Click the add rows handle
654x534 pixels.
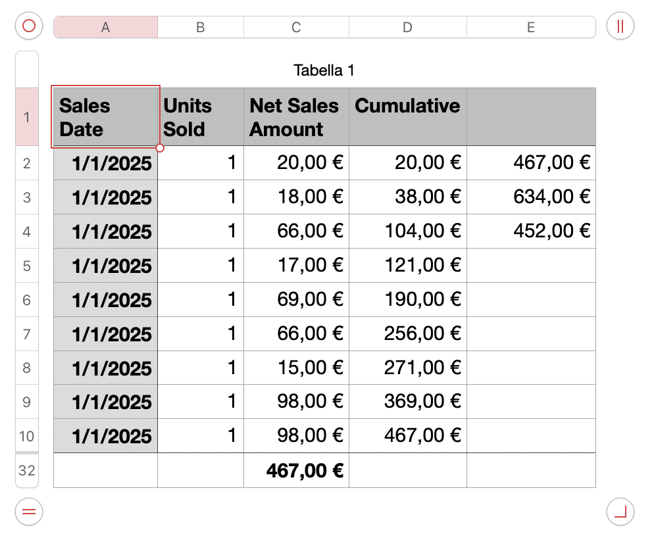(28, 510)
